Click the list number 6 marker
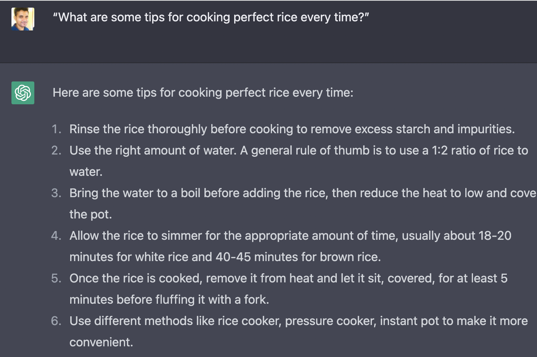This screenshot has height=357, width=537. pos(56,321)
